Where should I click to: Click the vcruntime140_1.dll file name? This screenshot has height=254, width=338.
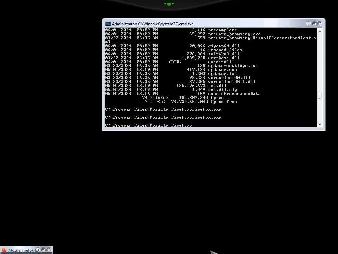[231, 82]
